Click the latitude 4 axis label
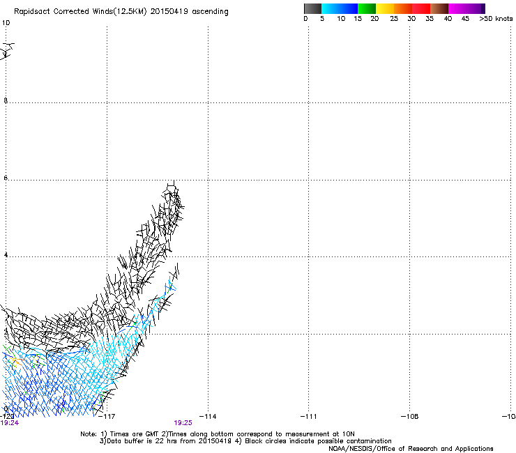The width and height of the screenshot is (516, 453). pyautogui.click(x=6, y=255)
